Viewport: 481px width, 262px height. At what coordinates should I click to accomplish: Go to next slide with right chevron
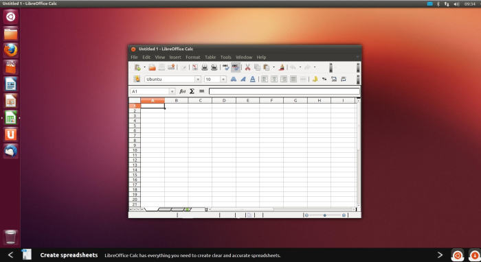[440, 255]
